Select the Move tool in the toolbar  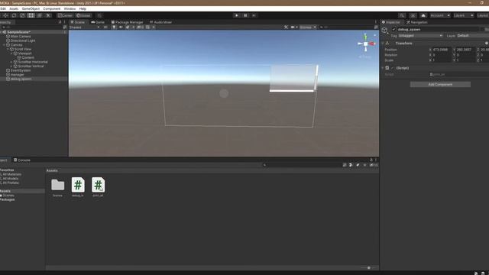[x=5, y=15]
